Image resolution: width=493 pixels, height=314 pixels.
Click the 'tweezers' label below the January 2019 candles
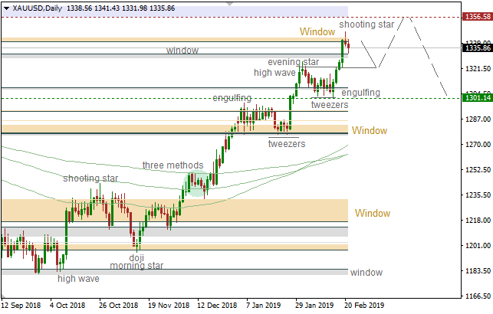(x=287, y=143)
